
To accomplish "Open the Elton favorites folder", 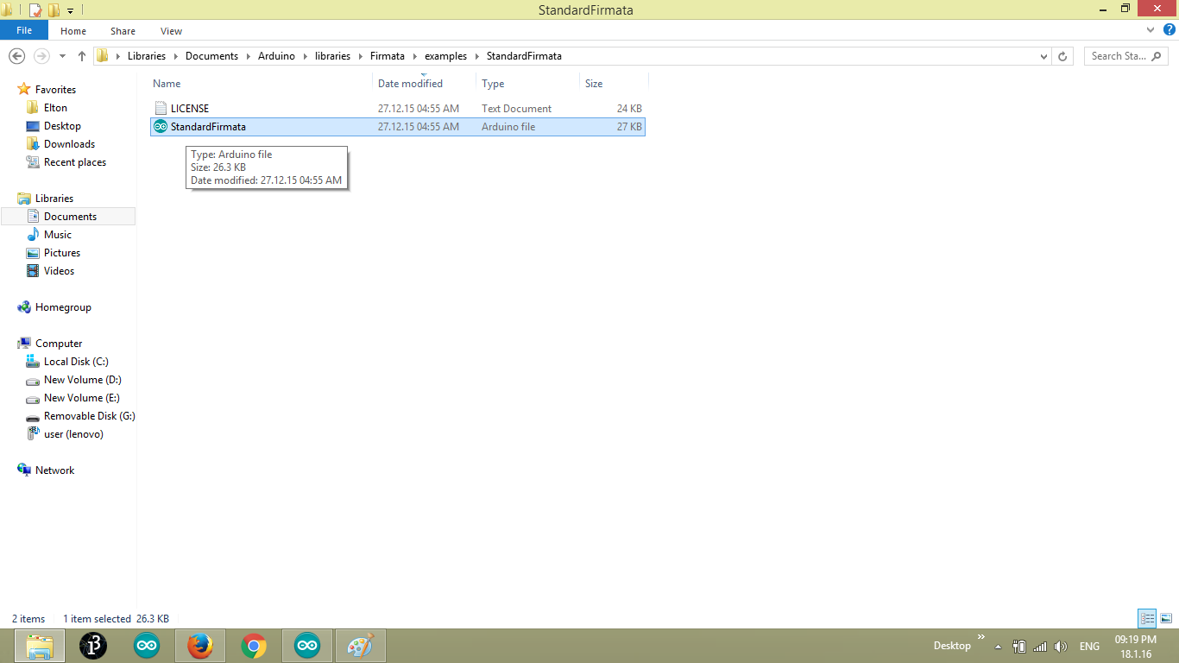I will pos(55,108).
